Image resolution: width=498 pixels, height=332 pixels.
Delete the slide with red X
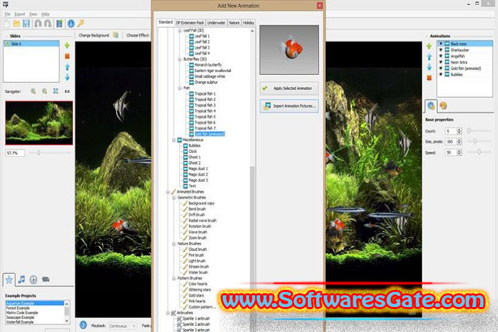click(x=67, y=56)
